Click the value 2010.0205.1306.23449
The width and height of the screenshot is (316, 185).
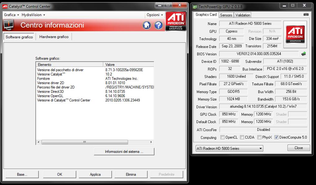(x=122, y=100)
